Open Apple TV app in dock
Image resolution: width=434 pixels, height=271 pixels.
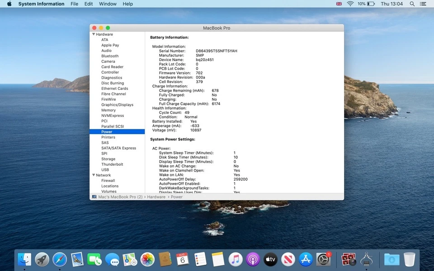(270, 260)
